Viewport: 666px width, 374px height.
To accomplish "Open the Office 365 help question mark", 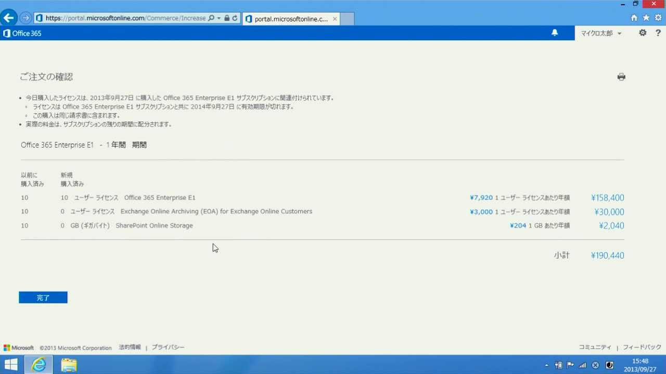I will (658, 33).
